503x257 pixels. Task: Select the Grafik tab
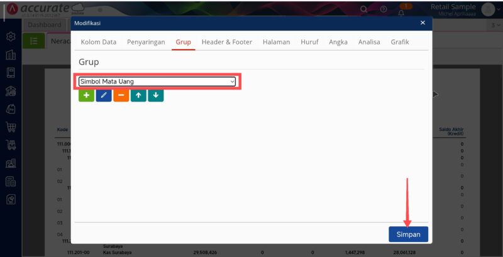[400, 42]
